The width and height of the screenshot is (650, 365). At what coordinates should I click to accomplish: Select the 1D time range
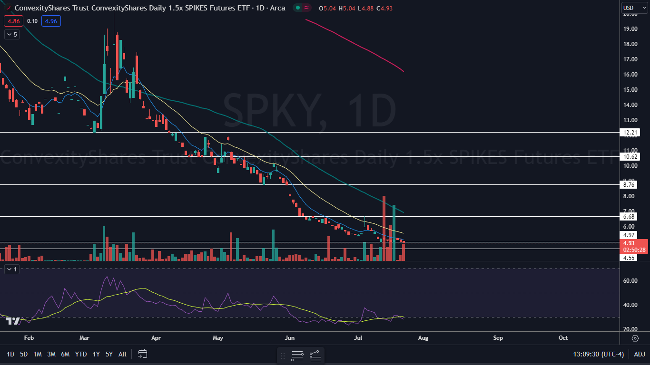click(x=10, y=354)
